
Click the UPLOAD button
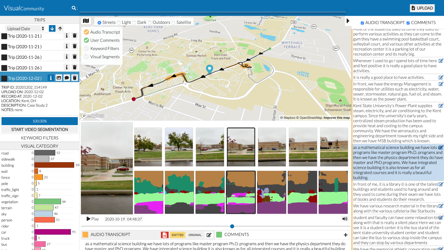(422, 8)
